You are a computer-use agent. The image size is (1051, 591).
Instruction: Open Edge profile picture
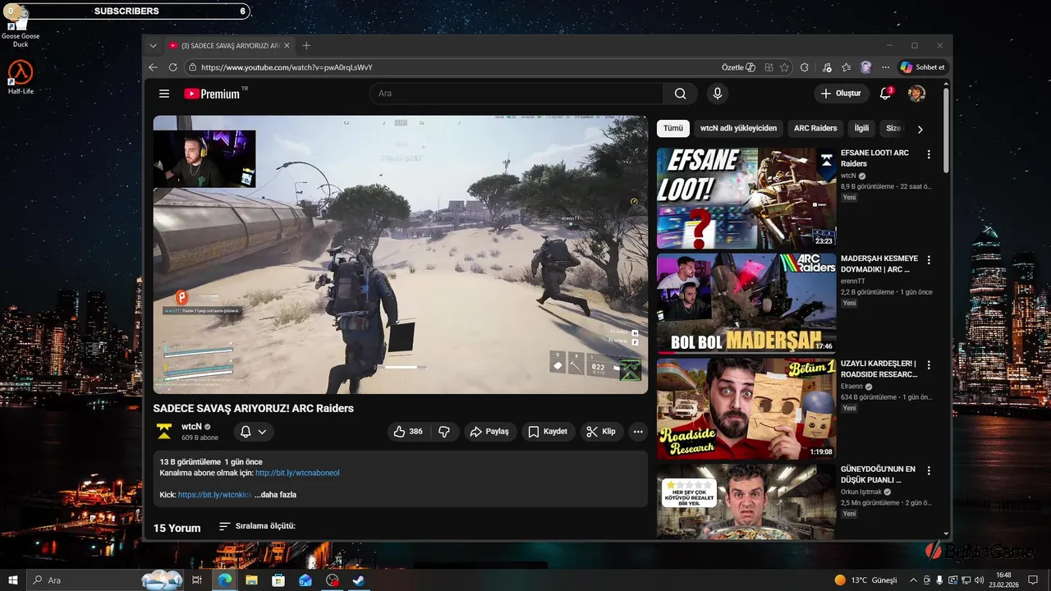[x=866, y=67]
